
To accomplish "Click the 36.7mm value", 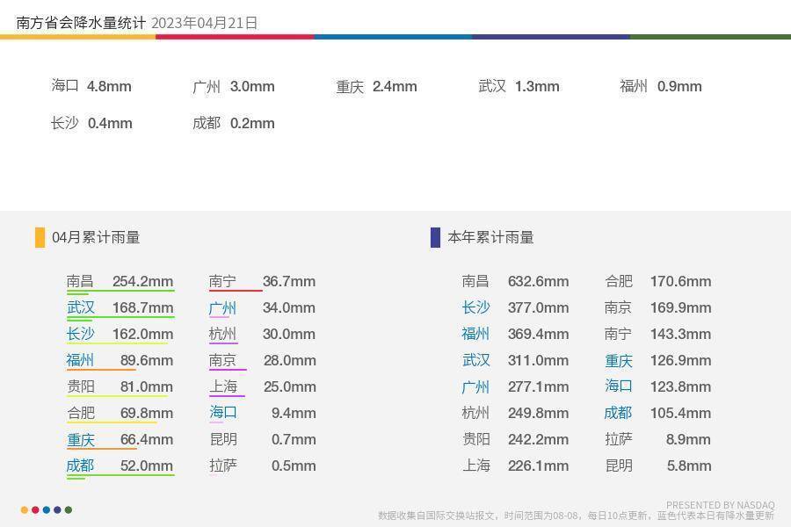I will [x=289, y=281].
